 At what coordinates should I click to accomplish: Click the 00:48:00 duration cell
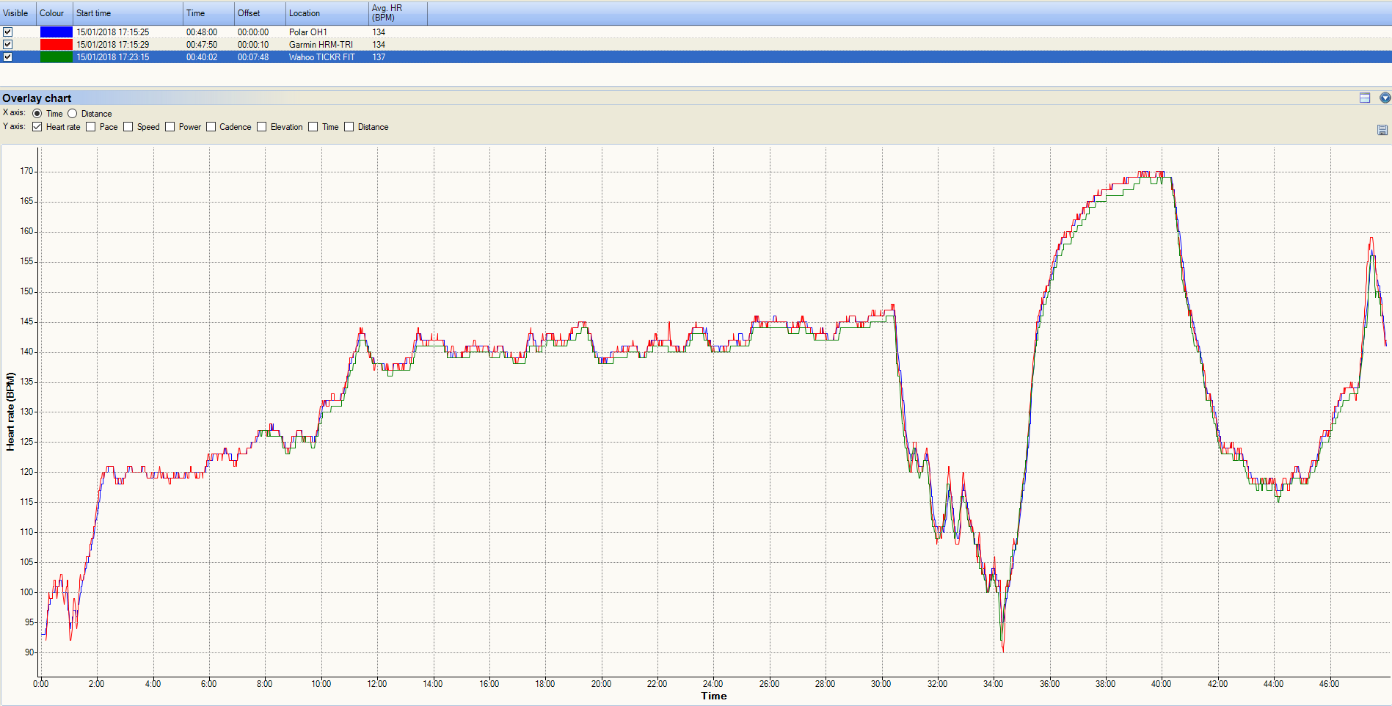[202, 32]
